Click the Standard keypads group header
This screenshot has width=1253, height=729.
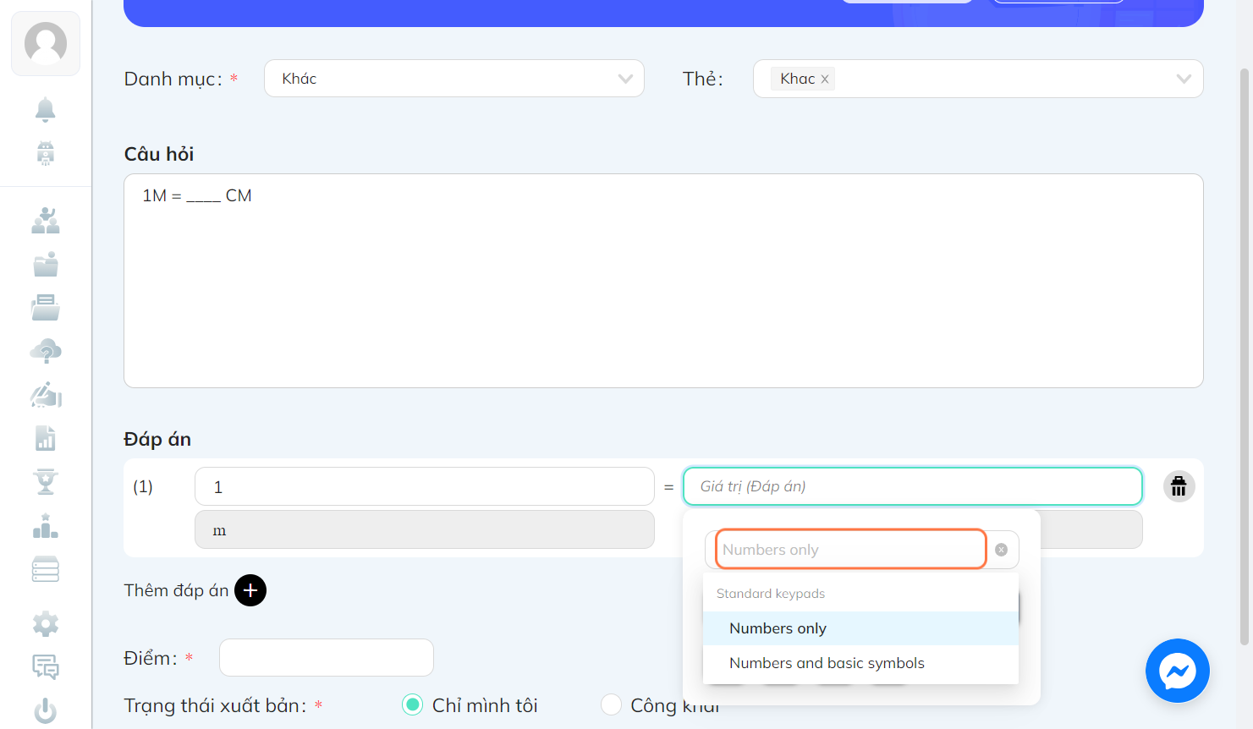point(771,594)
